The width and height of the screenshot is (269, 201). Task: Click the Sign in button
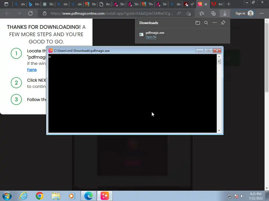tap(244, 13)
